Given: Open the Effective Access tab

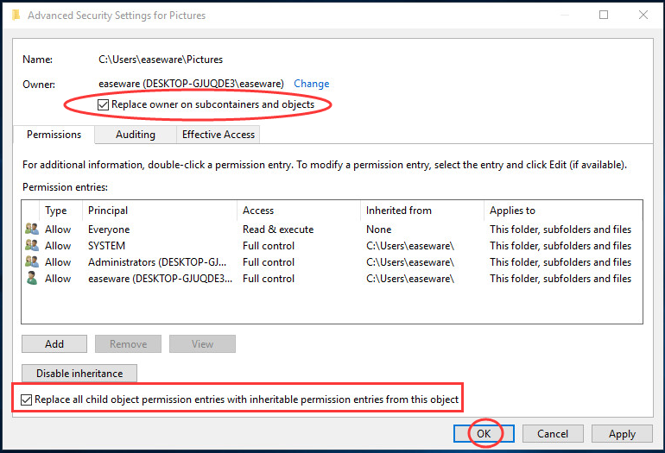Looking at the screenshot, I should pyautogui.click(x=218, y=135).
